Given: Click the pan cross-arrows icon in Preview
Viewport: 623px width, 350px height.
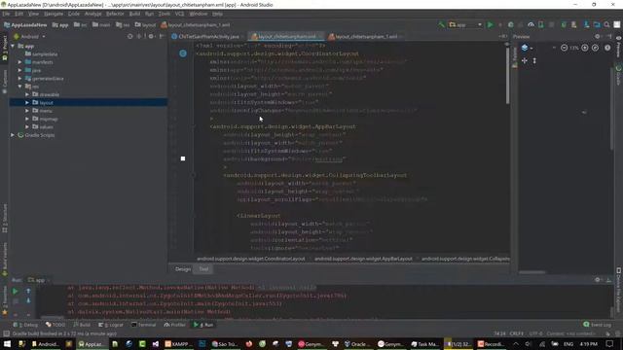Looking at the screenshot, I should 525,60.
